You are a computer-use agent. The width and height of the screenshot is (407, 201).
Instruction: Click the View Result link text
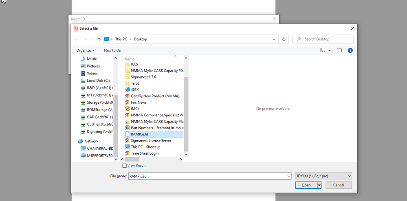[x=136, y=166]
